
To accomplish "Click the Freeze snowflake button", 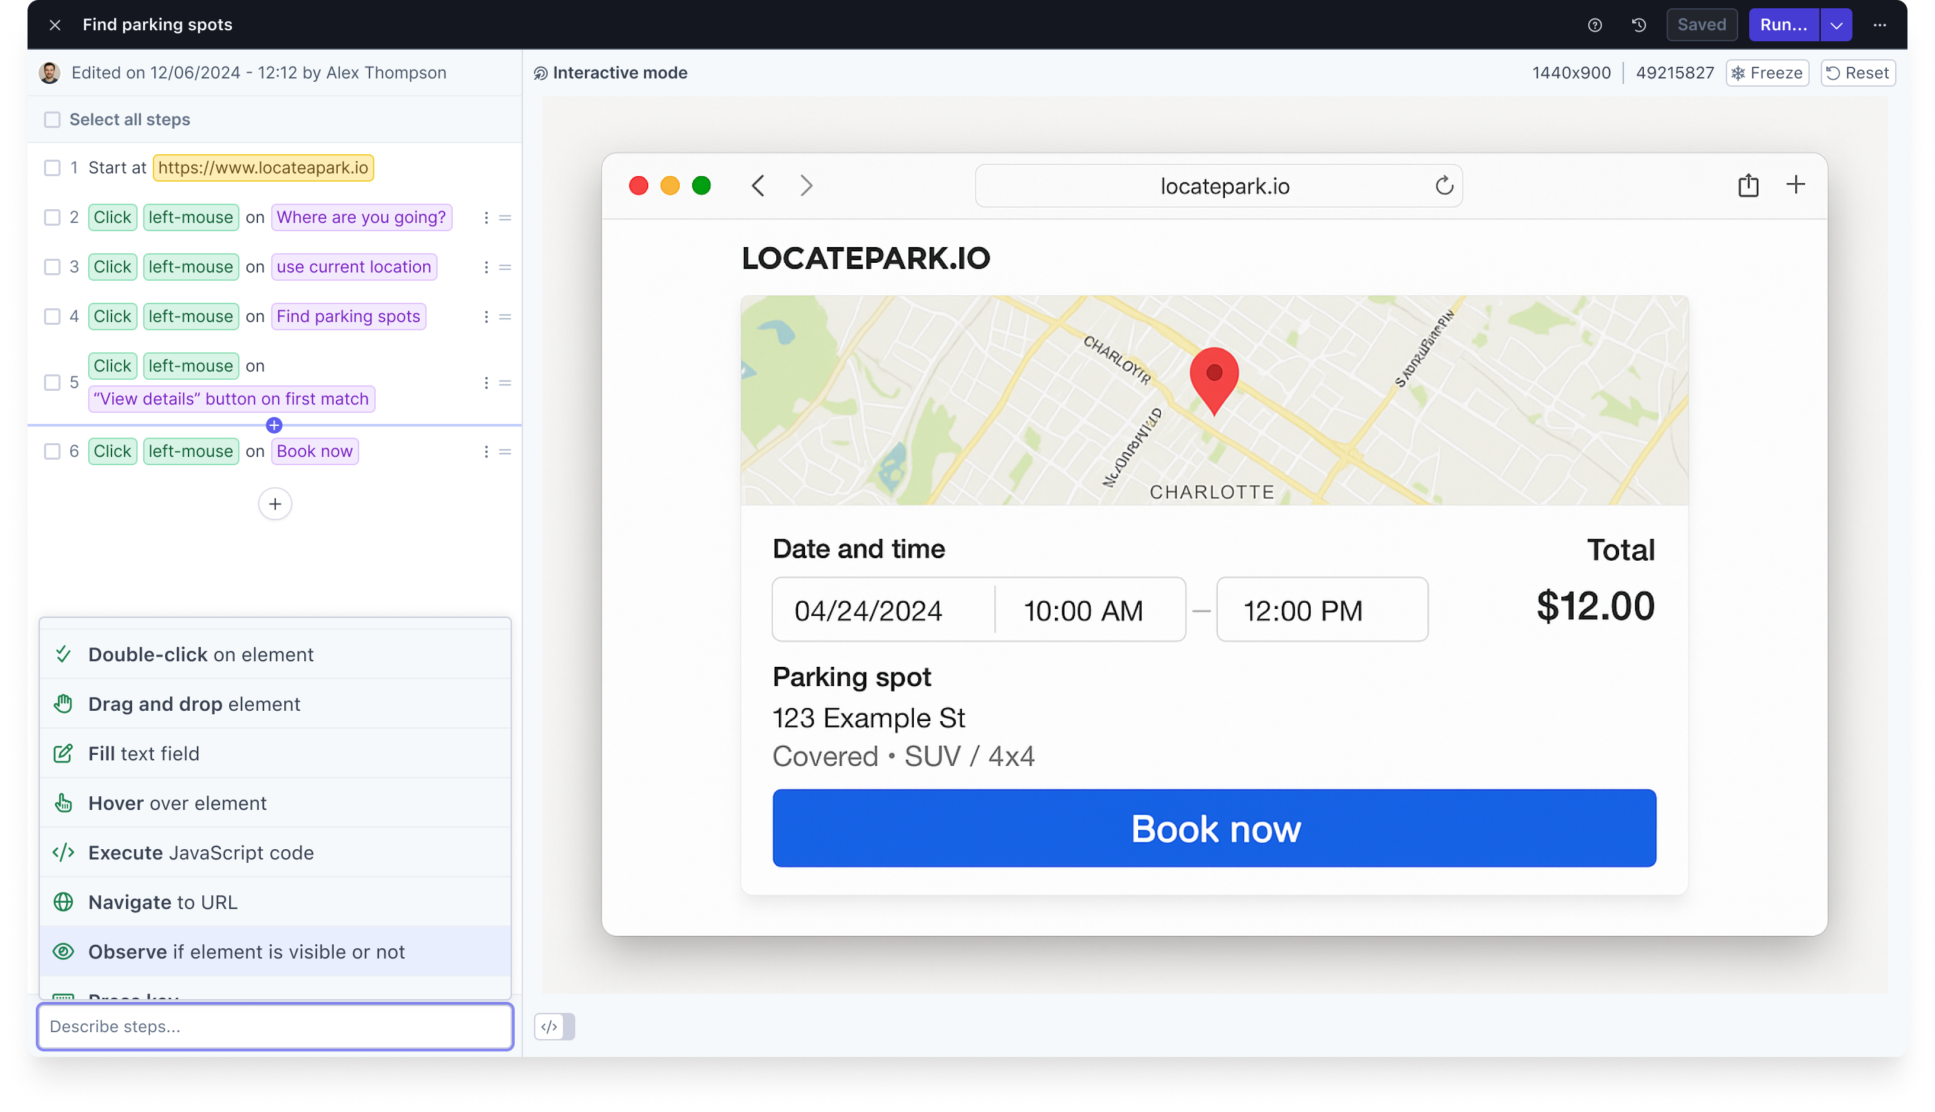I will point(1767,72).
